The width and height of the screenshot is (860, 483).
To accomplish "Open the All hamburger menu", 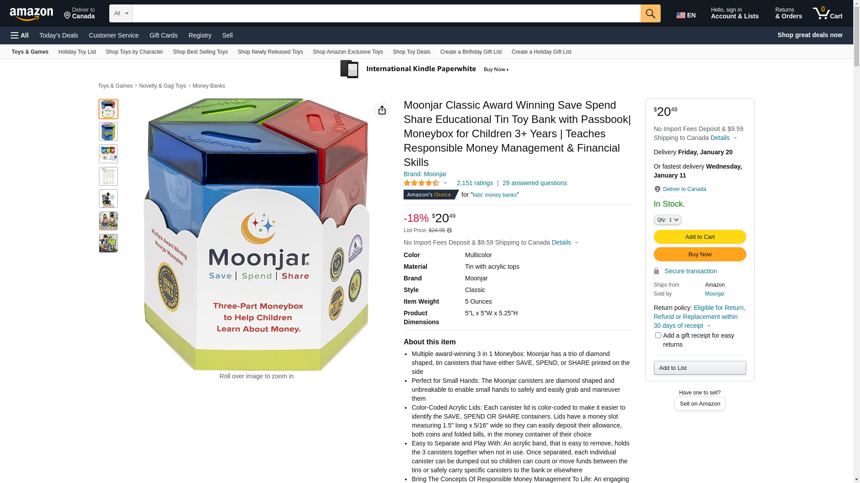I will point(20,35).
